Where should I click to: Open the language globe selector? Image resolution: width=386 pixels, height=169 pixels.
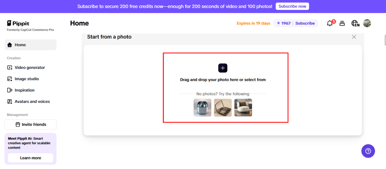(x=355, y=23)
